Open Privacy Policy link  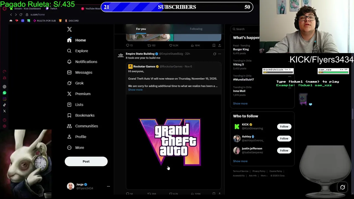pyautogui.click(x=259, y=171)
